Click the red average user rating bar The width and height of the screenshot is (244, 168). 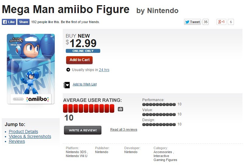tap(89, 108)
